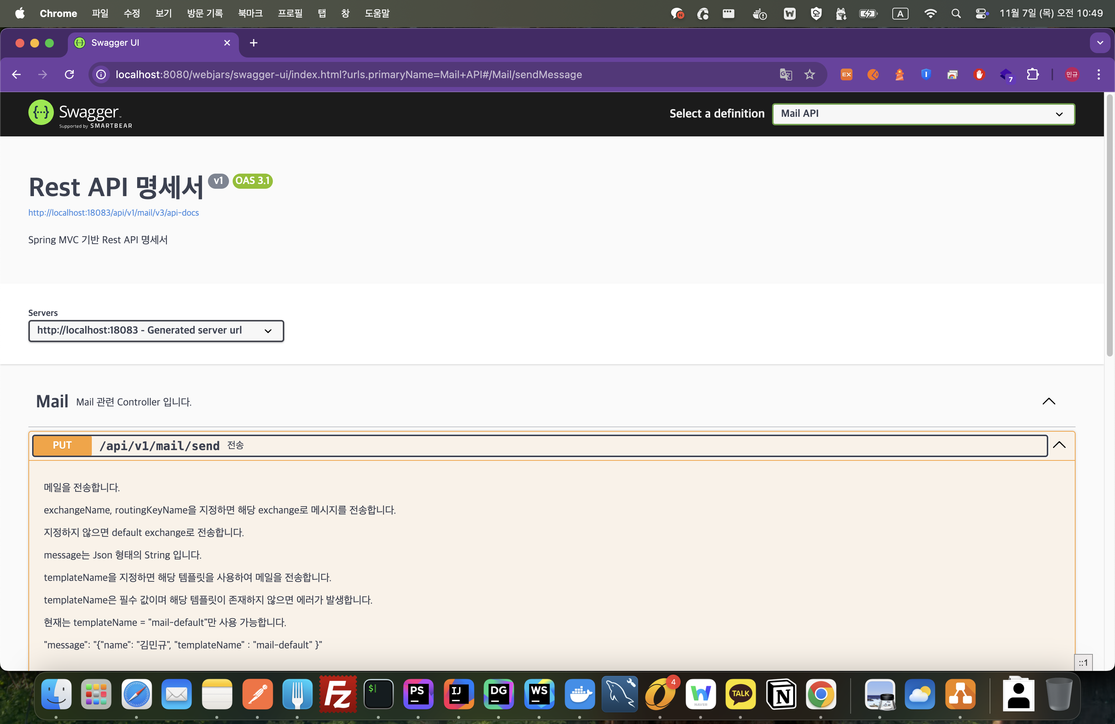Open the 북마크 menu in menu bar

point(250,13)
